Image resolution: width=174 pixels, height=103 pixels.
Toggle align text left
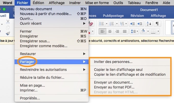point(102,31)
